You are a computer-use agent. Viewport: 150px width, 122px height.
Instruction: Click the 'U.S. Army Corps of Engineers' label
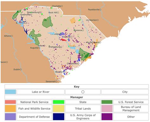coord(83,117)
